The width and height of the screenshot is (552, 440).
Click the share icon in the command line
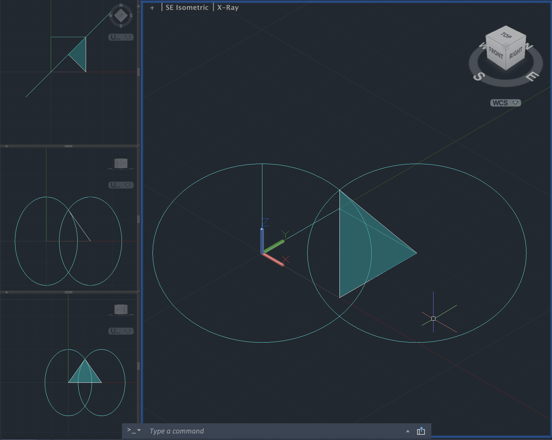click(421, 431)
